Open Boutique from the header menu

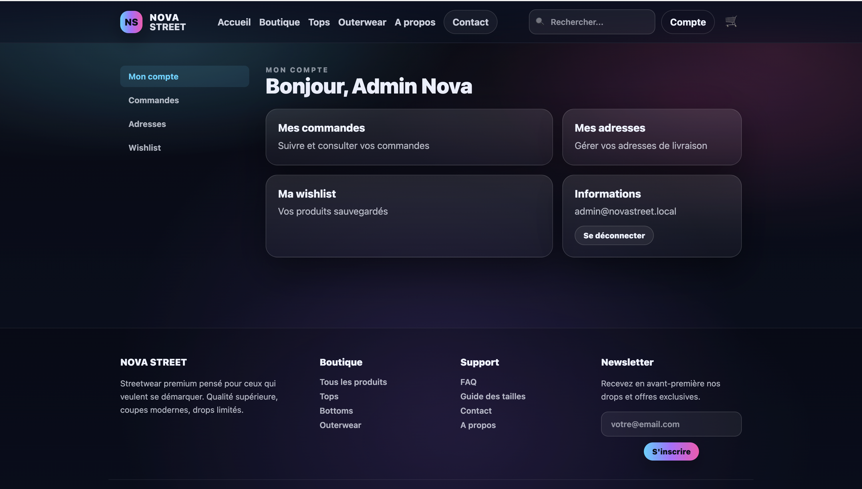(279, 22)
